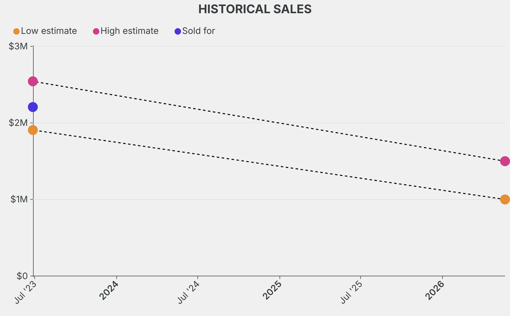
Task: Click the 2025 x-axis label
Action: coord(272,290)
